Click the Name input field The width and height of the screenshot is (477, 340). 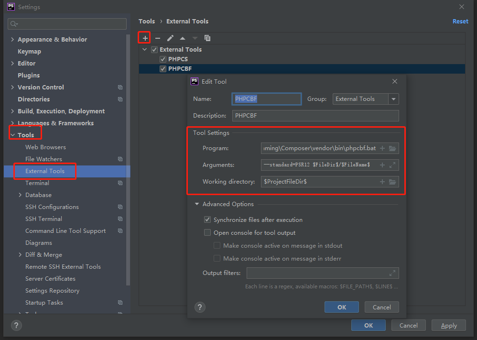coord(267,99)
